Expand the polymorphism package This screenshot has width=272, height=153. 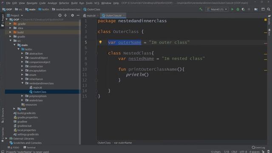click(x=22, y=96)
